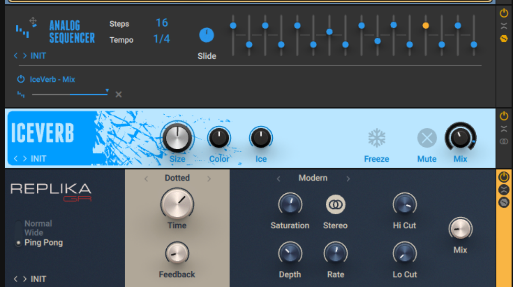Click the last step slider of the sequencer
The width and height of the screenshot is (513, 287).
[474, 35]
